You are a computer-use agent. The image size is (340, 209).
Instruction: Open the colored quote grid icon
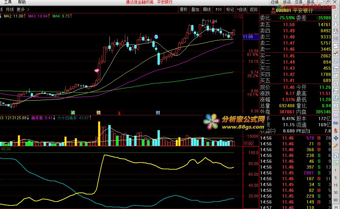[x=336, y=31]
